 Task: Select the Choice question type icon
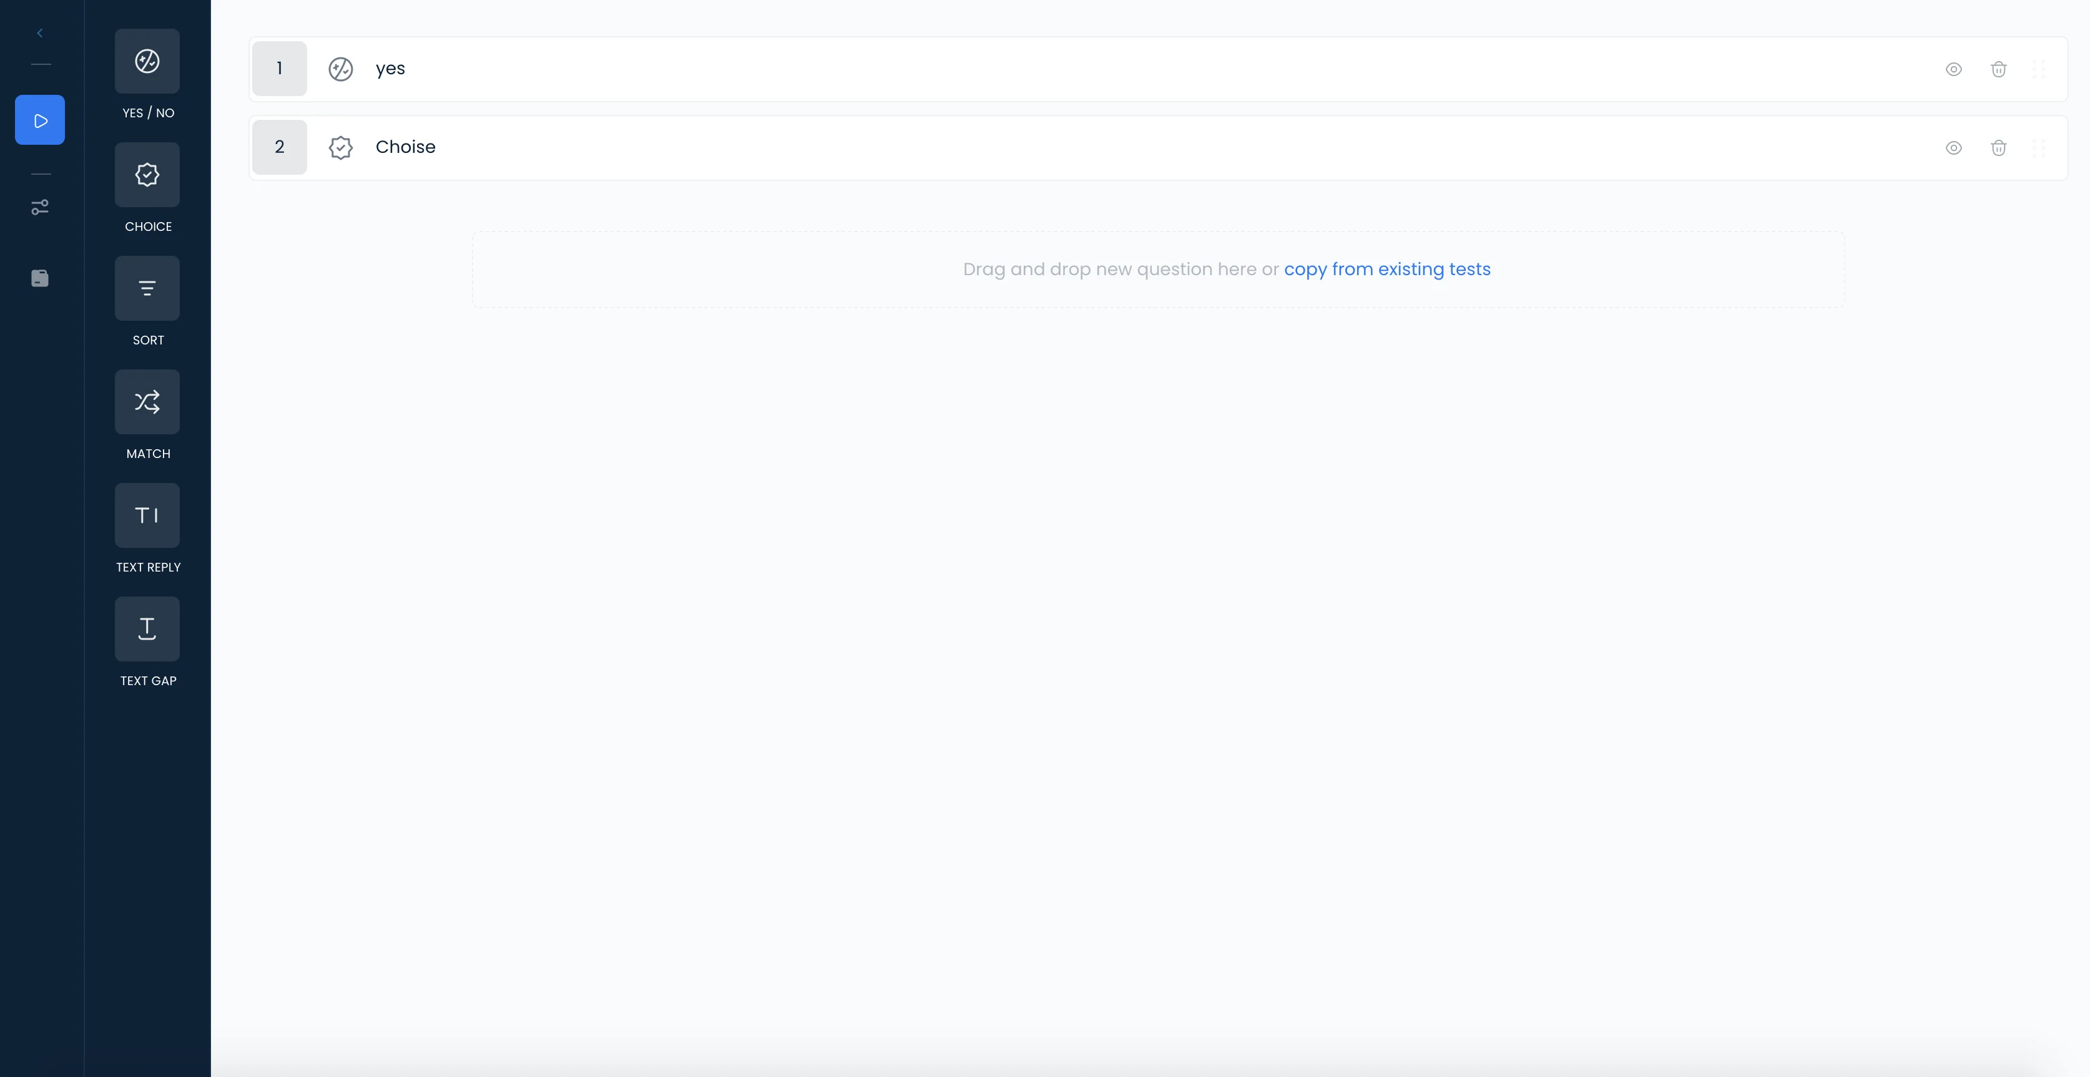click(147, 174)
